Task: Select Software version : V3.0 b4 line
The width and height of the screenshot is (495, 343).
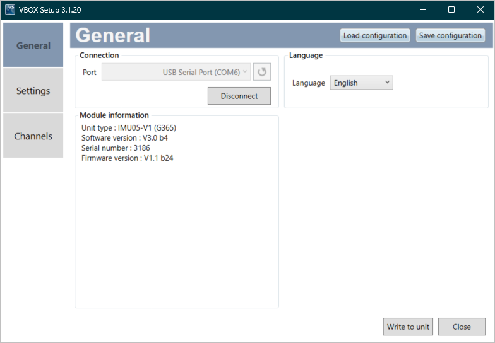Action: [124, 137]
